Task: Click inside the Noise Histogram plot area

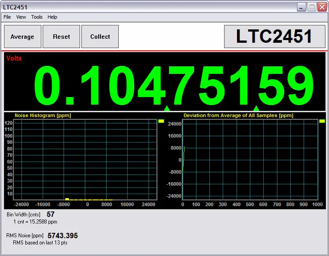Action: [x=85, y=159]
